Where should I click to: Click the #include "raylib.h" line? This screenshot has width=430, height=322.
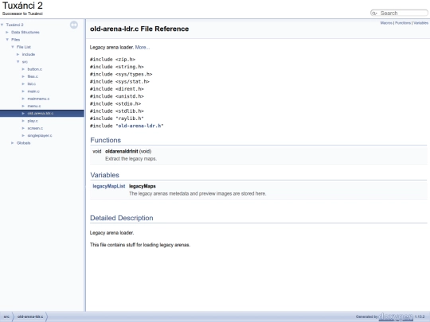(x=117, y=118)
